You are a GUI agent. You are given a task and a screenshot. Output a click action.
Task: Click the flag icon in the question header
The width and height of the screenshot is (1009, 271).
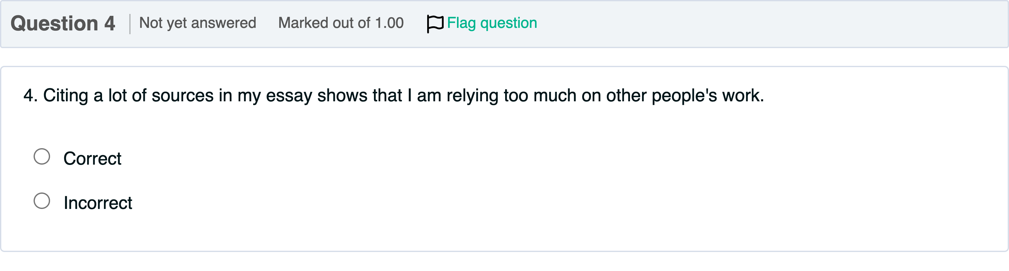click(x=435, y=23)
